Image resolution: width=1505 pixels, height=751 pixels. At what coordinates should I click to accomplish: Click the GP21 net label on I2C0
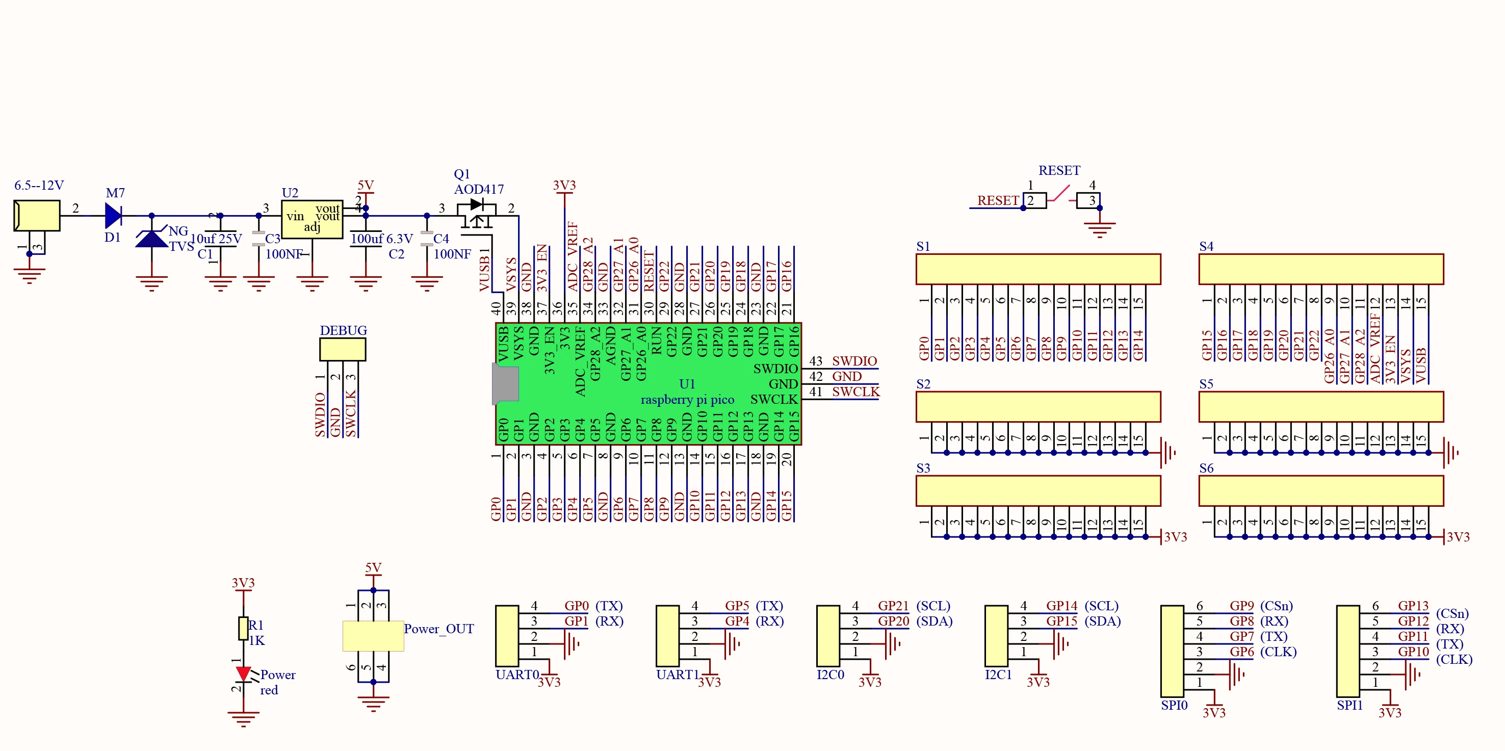[x=893, y=606]
